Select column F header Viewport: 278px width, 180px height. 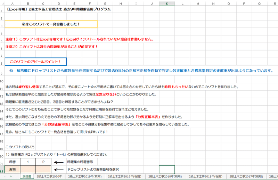tap(90, 3)
